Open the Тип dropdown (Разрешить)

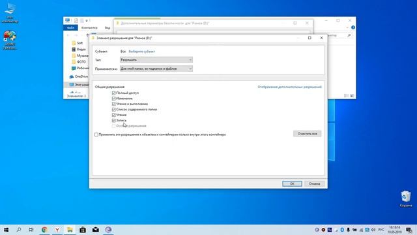[x=156, y=59]
